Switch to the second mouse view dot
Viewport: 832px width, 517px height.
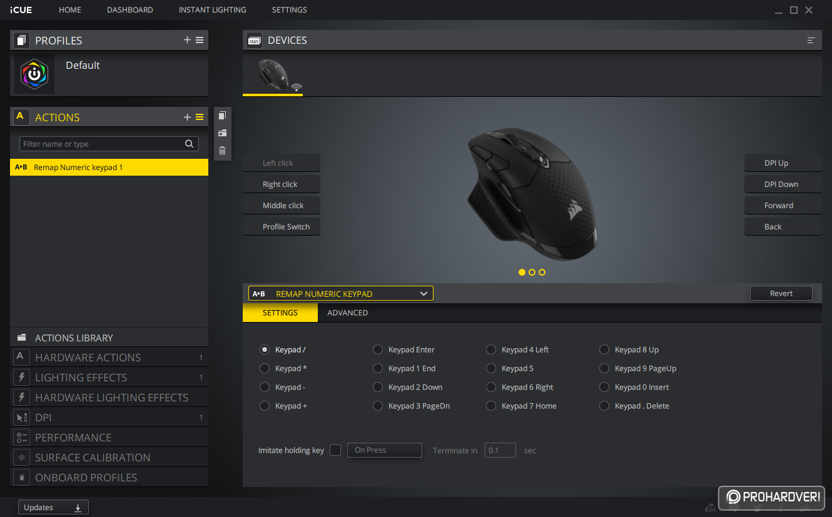click(532, 273)
